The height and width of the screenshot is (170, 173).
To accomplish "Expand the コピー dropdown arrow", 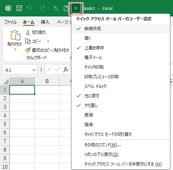I will [x=48, y=42].
